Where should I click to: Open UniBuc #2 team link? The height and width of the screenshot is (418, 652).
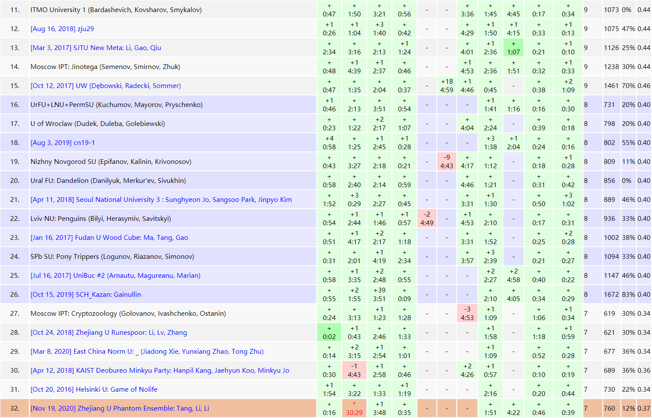click(115, 276)
